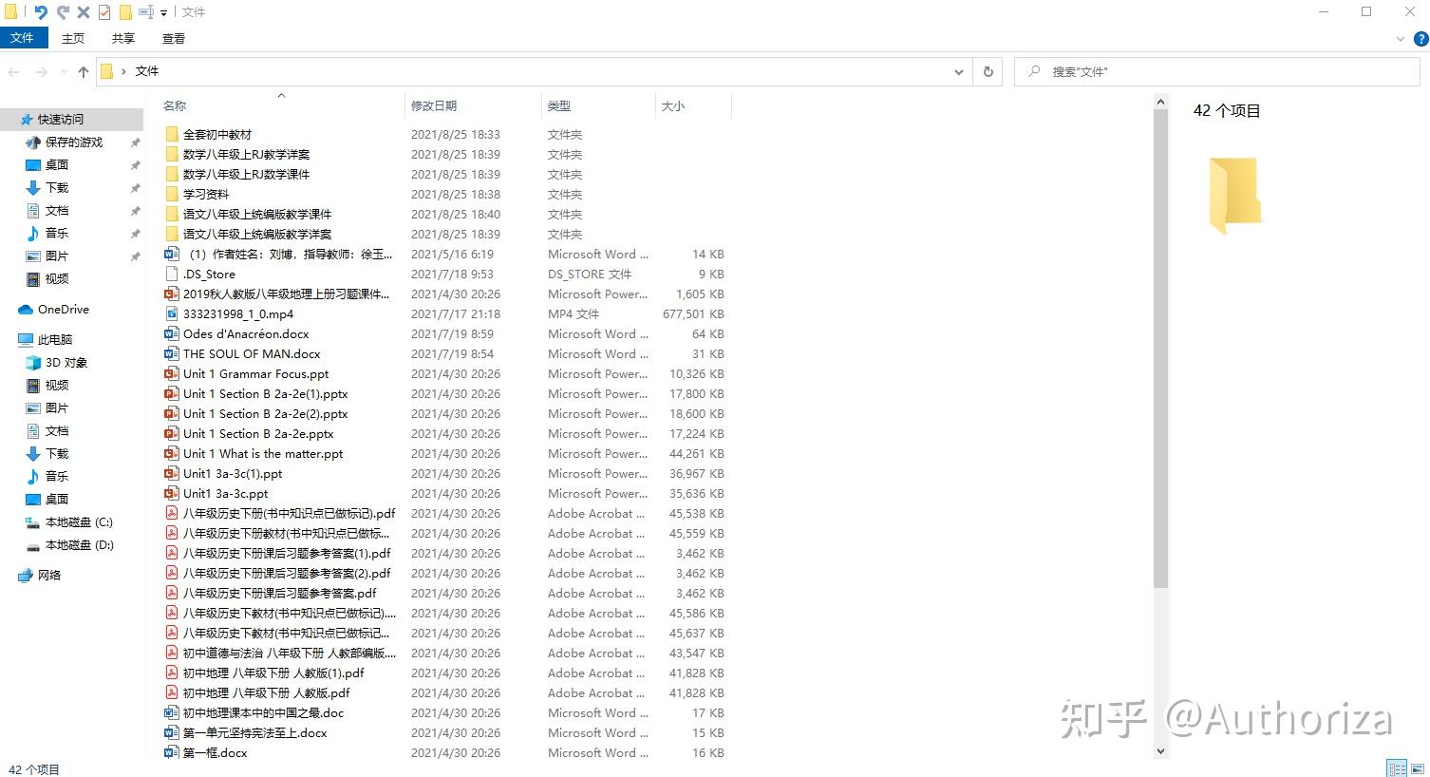1430x777 pixels.
Task: Sort by the 大小 column header
Action: [x=673, y=105]
